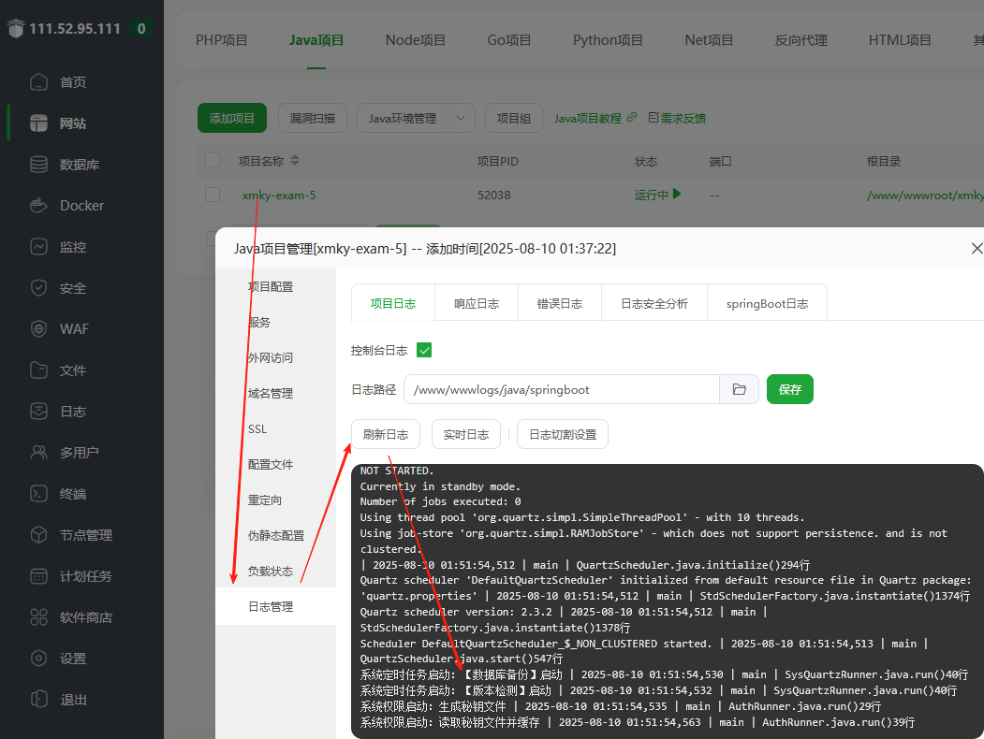The image size is (984, 739).
Task: Switch to the 反向代理 tab
Action: coord(800,40)
